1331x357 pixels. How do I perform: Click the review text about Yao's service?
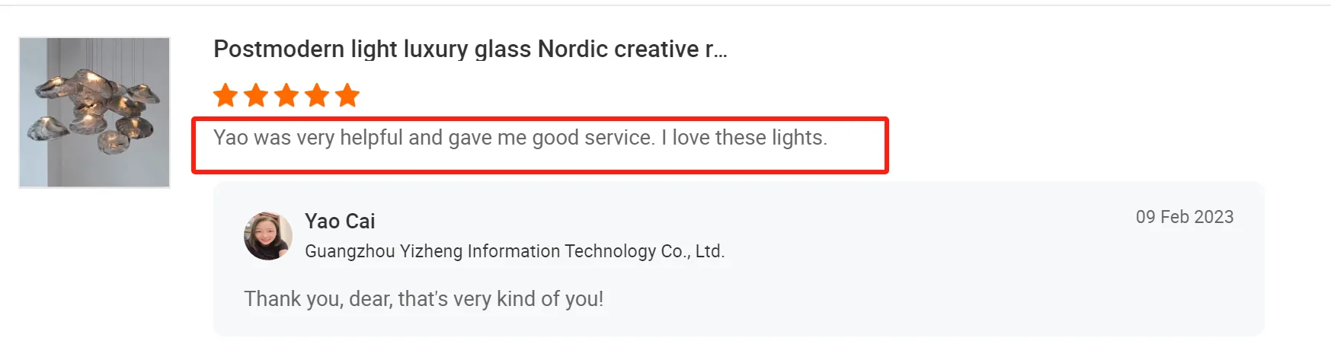[520, 138]
